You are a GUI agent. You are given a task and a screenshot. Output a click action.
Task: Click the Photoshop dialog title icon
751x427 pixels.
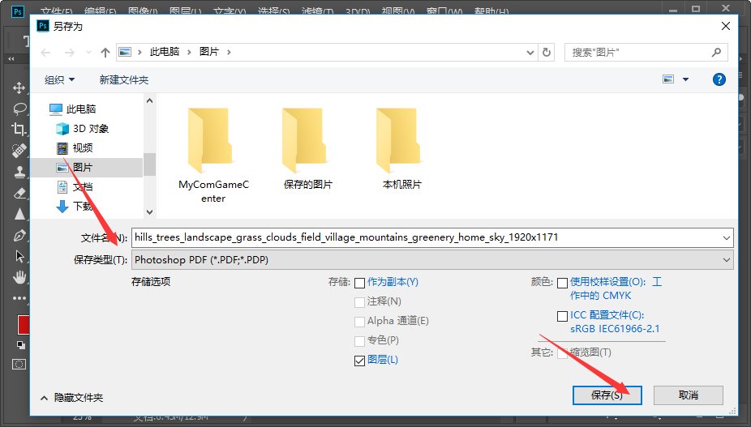pyautogui.click(x=43, y=26)
